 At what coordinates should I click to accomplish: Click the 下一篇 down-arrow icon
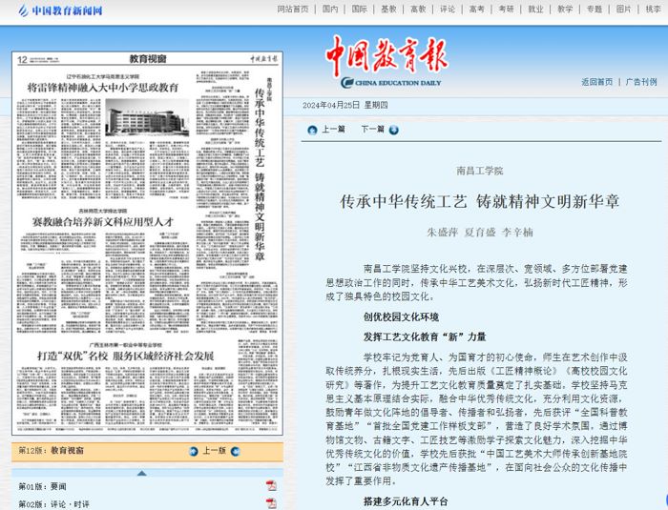click(x=393, y=130)
